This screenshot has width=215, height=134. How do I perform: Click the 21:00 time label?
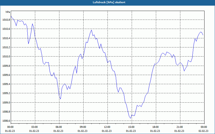pos(180,127)
